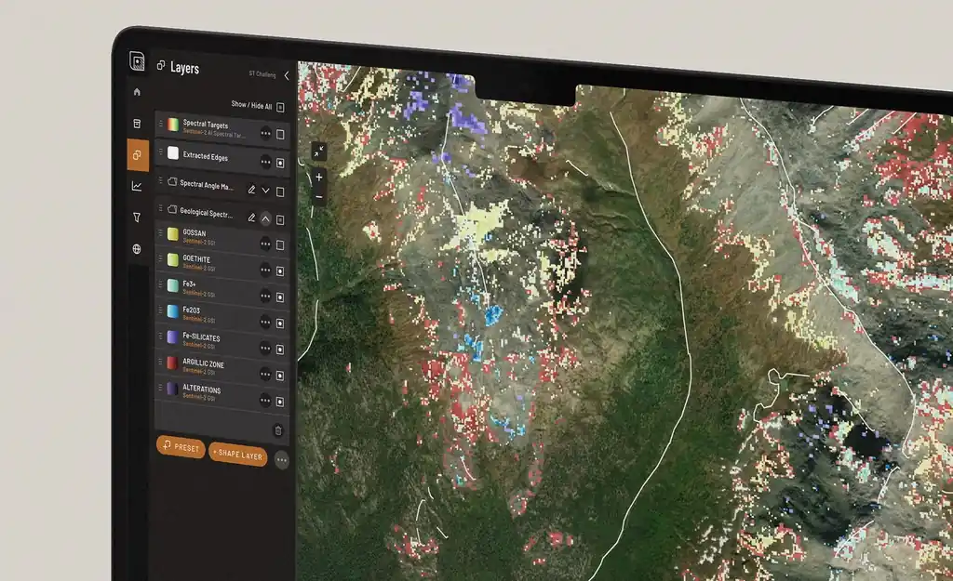Toggle visibility of Geological Spectr... group
Viewport: 953px width, 581px height.
point(280,219)
